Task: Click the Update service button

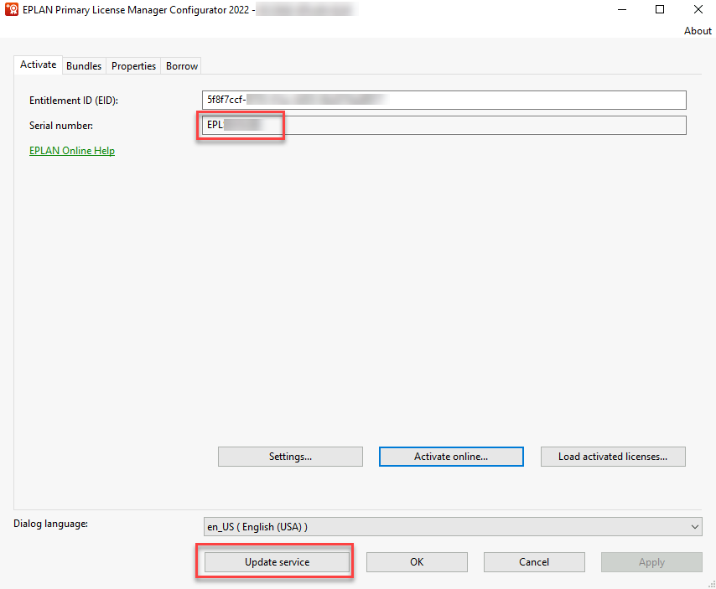Action: (x=277, y=562)
